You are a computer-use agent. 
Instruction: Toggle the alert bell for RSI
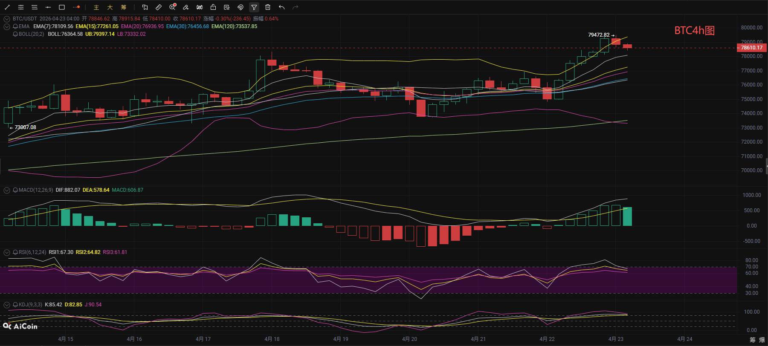tap(15, 252)
